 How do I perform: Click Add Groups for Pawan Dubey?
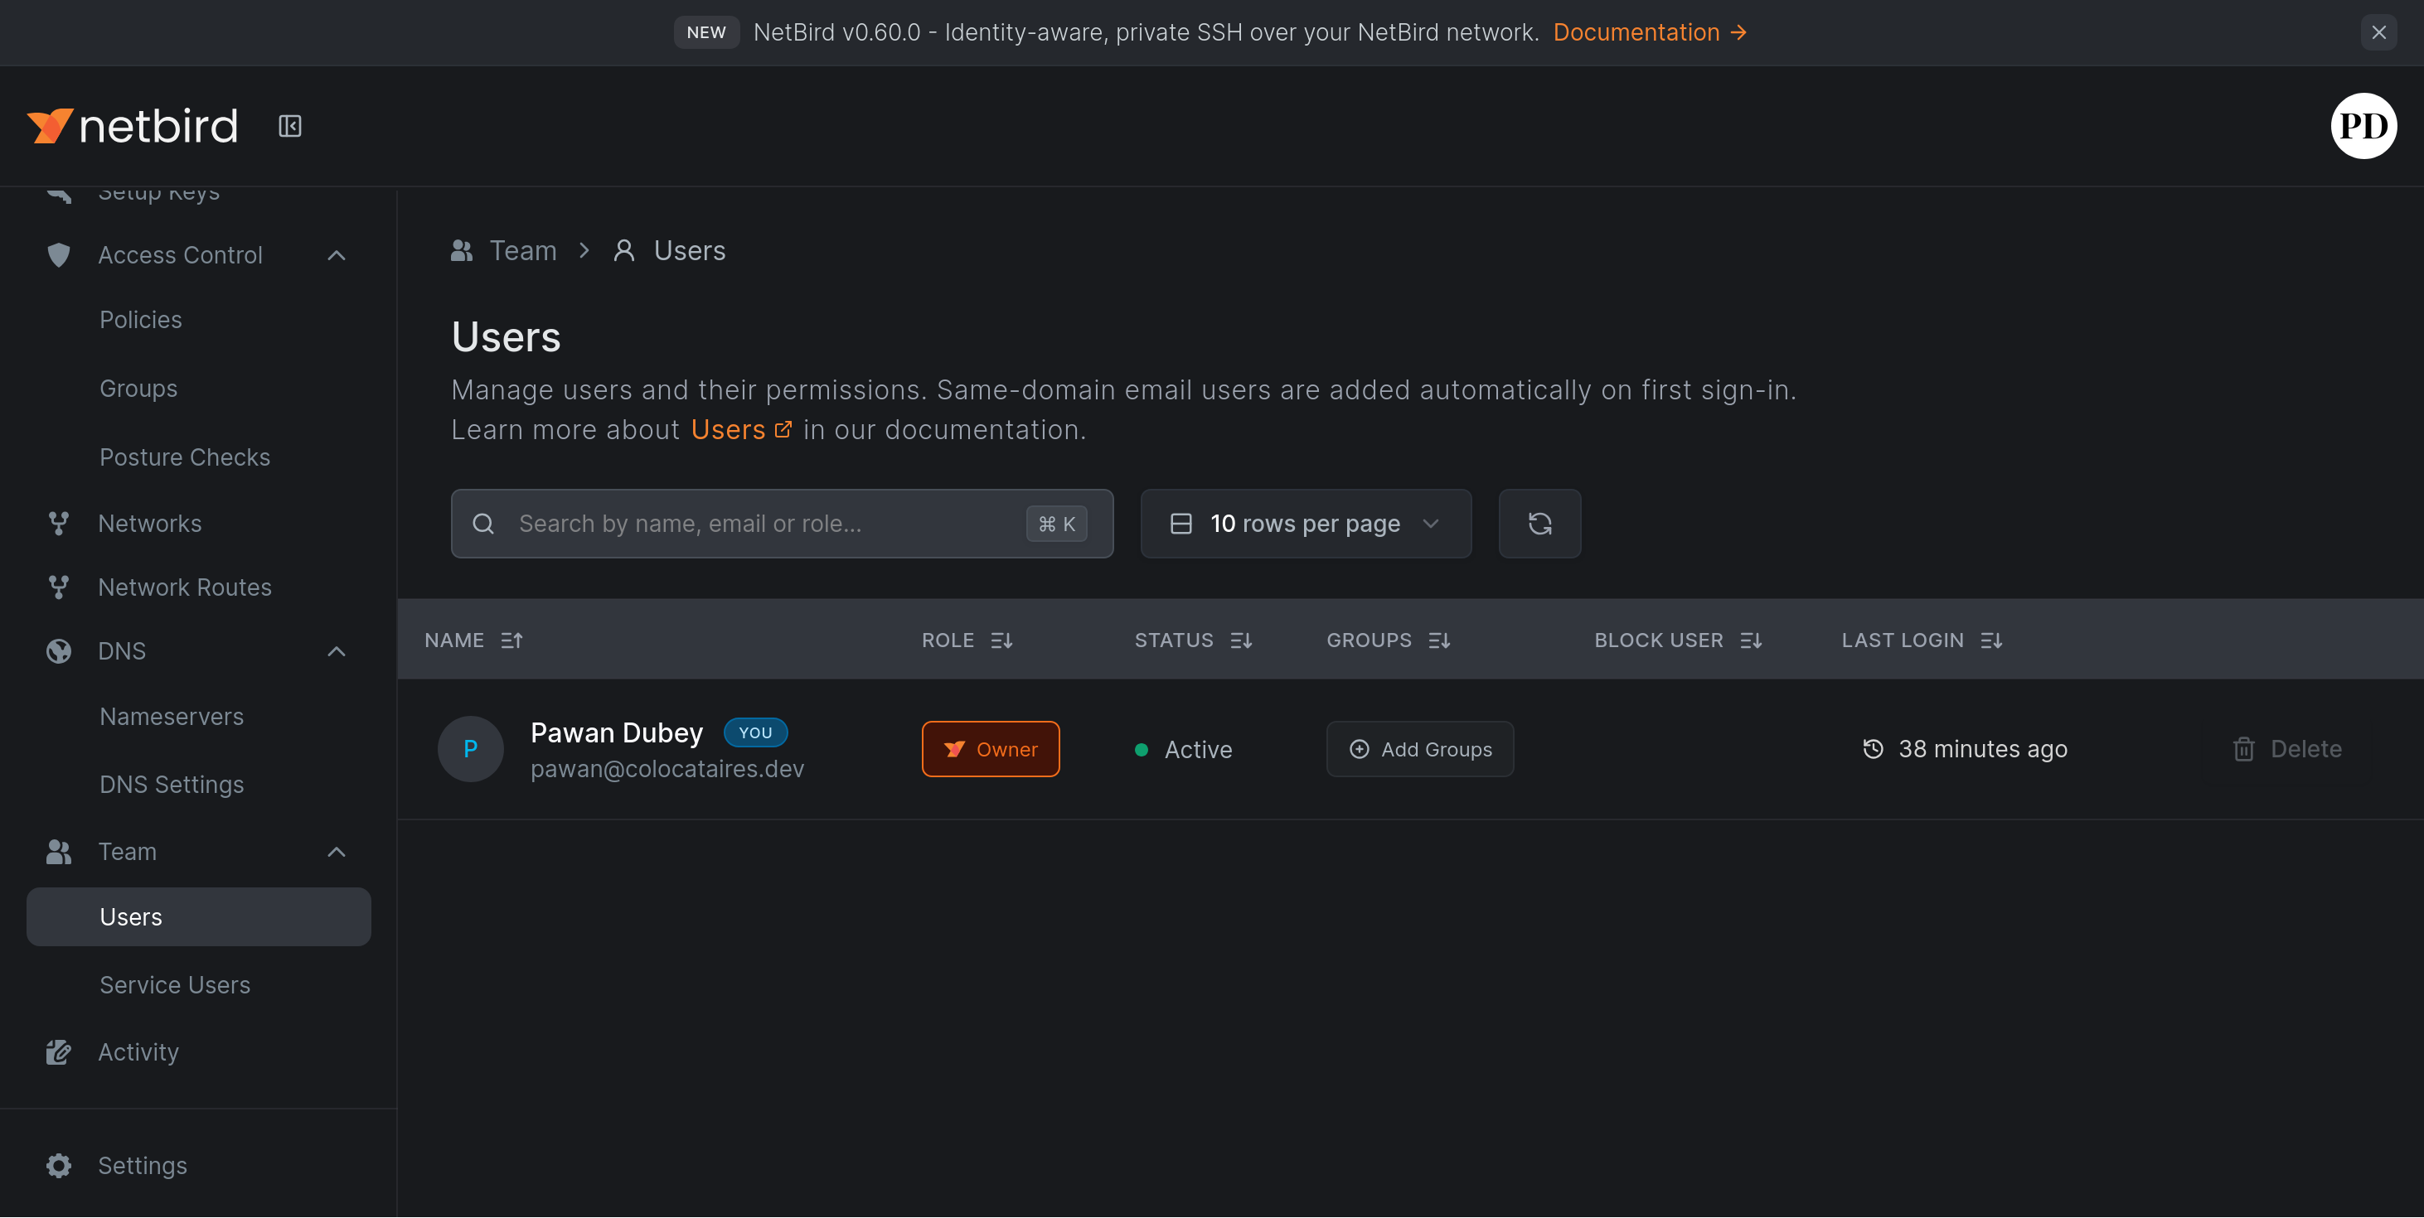1419,750
